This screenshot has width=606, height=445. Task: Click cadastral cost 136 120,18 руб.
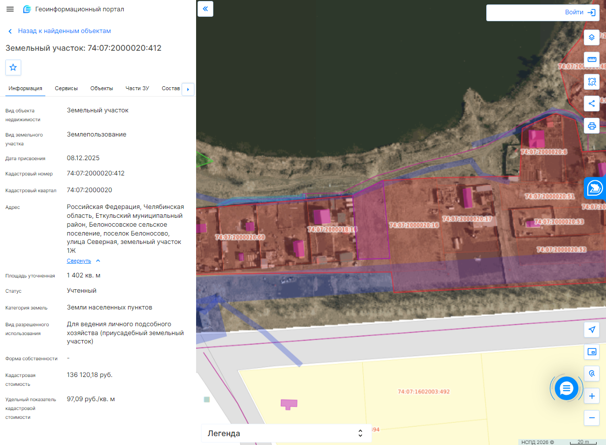click(90, 375)
